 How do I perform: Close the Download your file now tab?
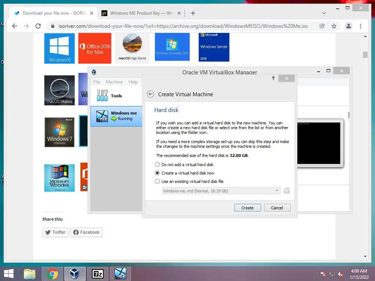91,13
